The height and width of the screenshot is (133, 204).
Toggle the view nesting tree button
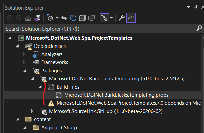tap(104, 18)
